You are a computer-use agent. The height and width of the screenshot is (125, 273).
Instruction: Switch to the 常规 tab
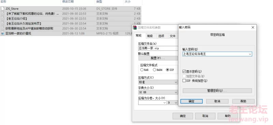[139, 36]
